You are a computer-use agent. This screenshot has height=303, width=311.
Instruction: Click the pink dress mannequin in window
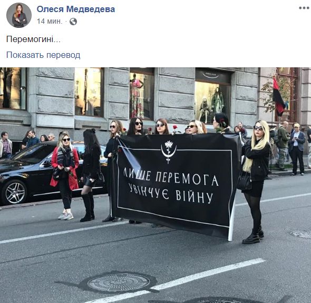[137, 96]
